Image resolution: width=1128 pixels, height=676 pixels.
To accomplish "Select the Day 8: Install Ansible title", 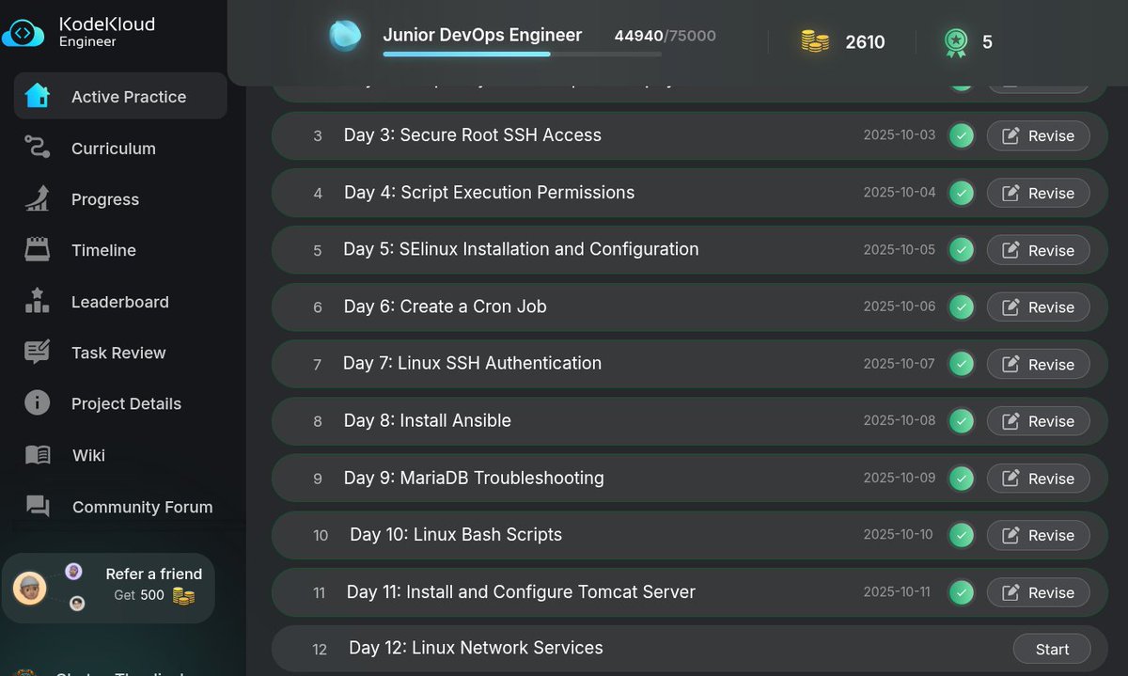I will point(428,420).
